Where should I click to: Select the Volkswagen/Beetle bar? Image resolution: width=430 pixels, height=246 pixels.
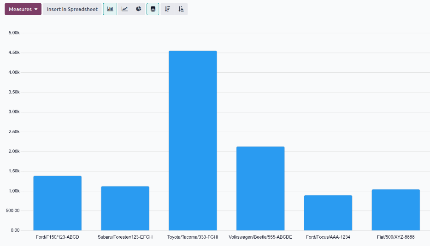pos(260,188)
